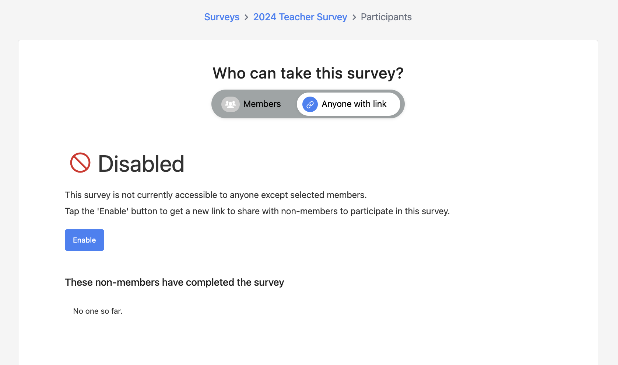The image size is (618, 365).
Task: Open the Surveys breadcrumb link
Action: (x=222, y=17)
